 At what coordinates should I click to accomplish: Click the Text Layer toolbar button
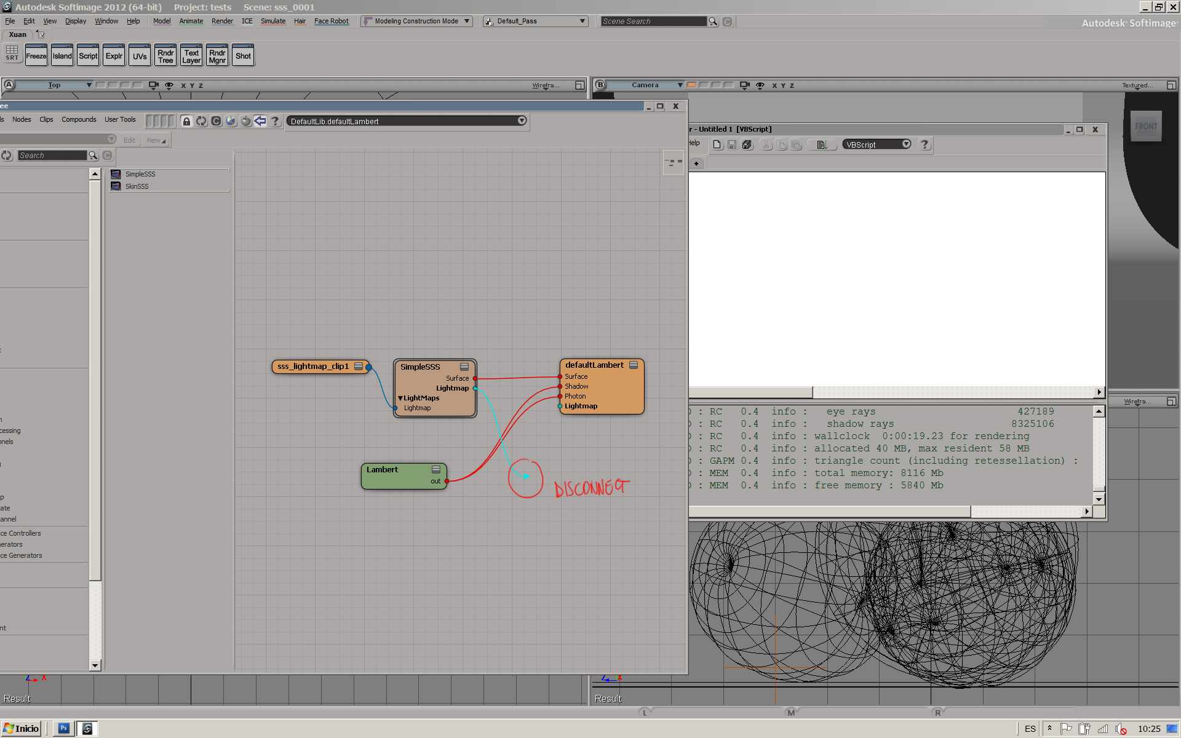(x=191, y=56)
